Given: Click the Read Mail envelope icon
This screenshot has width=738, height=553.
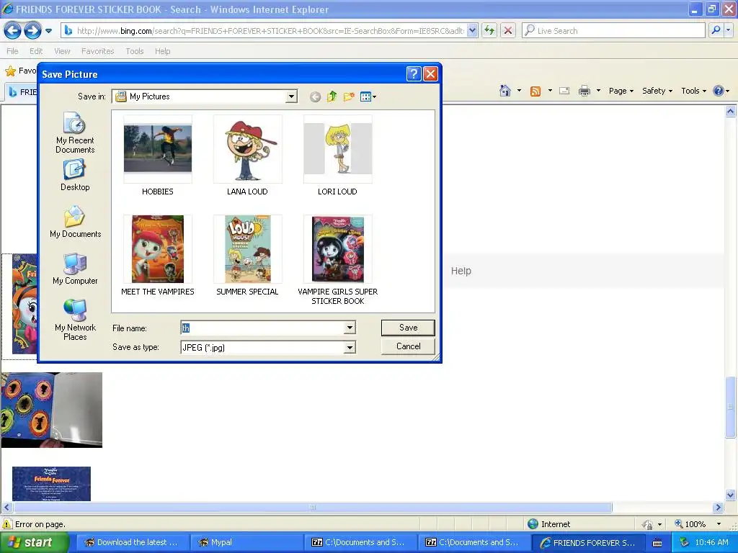Looking at the screenshot, I should pyautogui.click(x=564, y=91).
